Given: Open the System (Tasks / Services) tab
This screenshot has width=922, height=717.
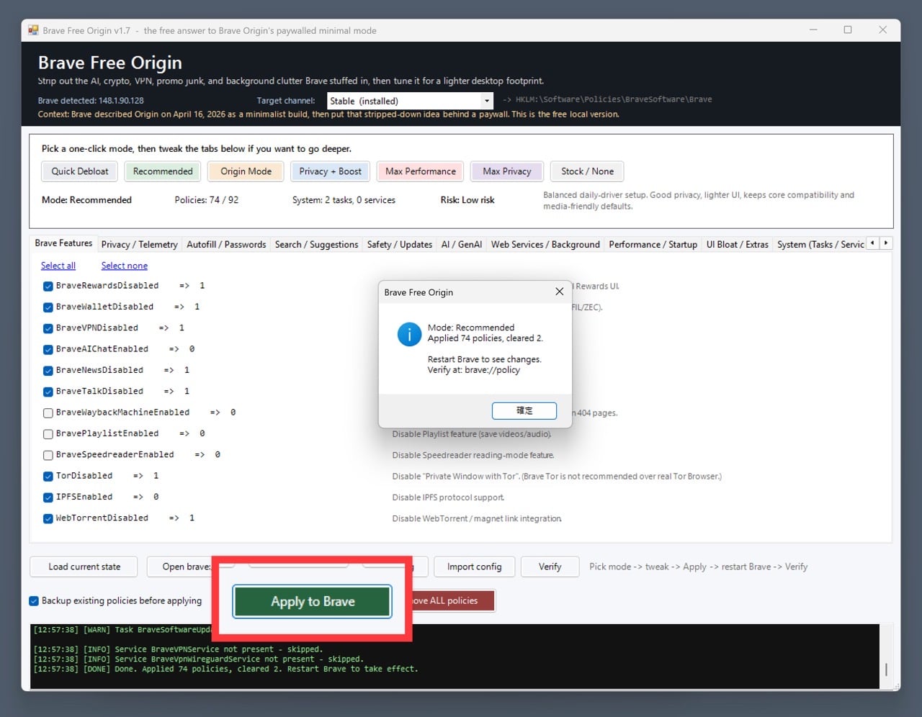Looking at the screenshot, I should [820, 245].
